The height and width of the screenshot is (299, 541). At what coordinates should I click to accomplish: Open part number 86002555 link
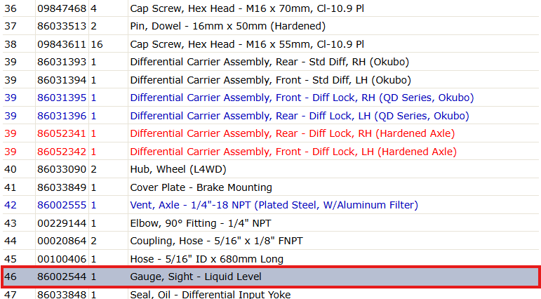pos(62,205)
